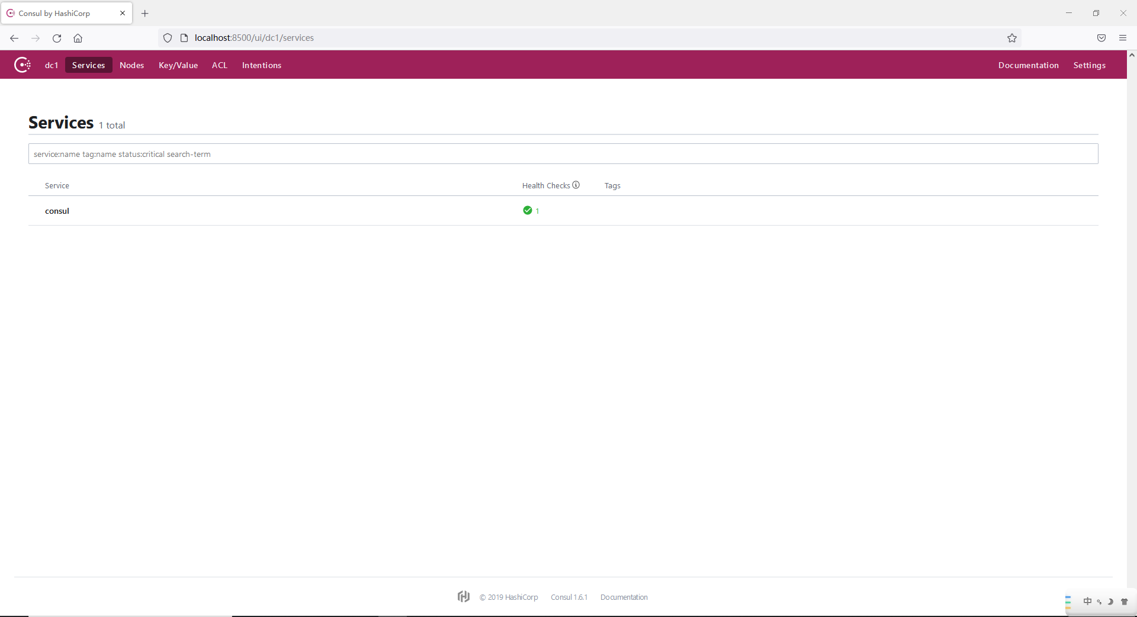This screenshot has width=1137, height=617.
Task: Click the Service column header
Action: (57, 185)
